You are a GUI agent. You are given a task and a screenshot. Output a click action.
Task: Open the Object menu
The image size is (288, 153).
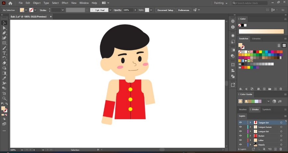pos(37,3)
